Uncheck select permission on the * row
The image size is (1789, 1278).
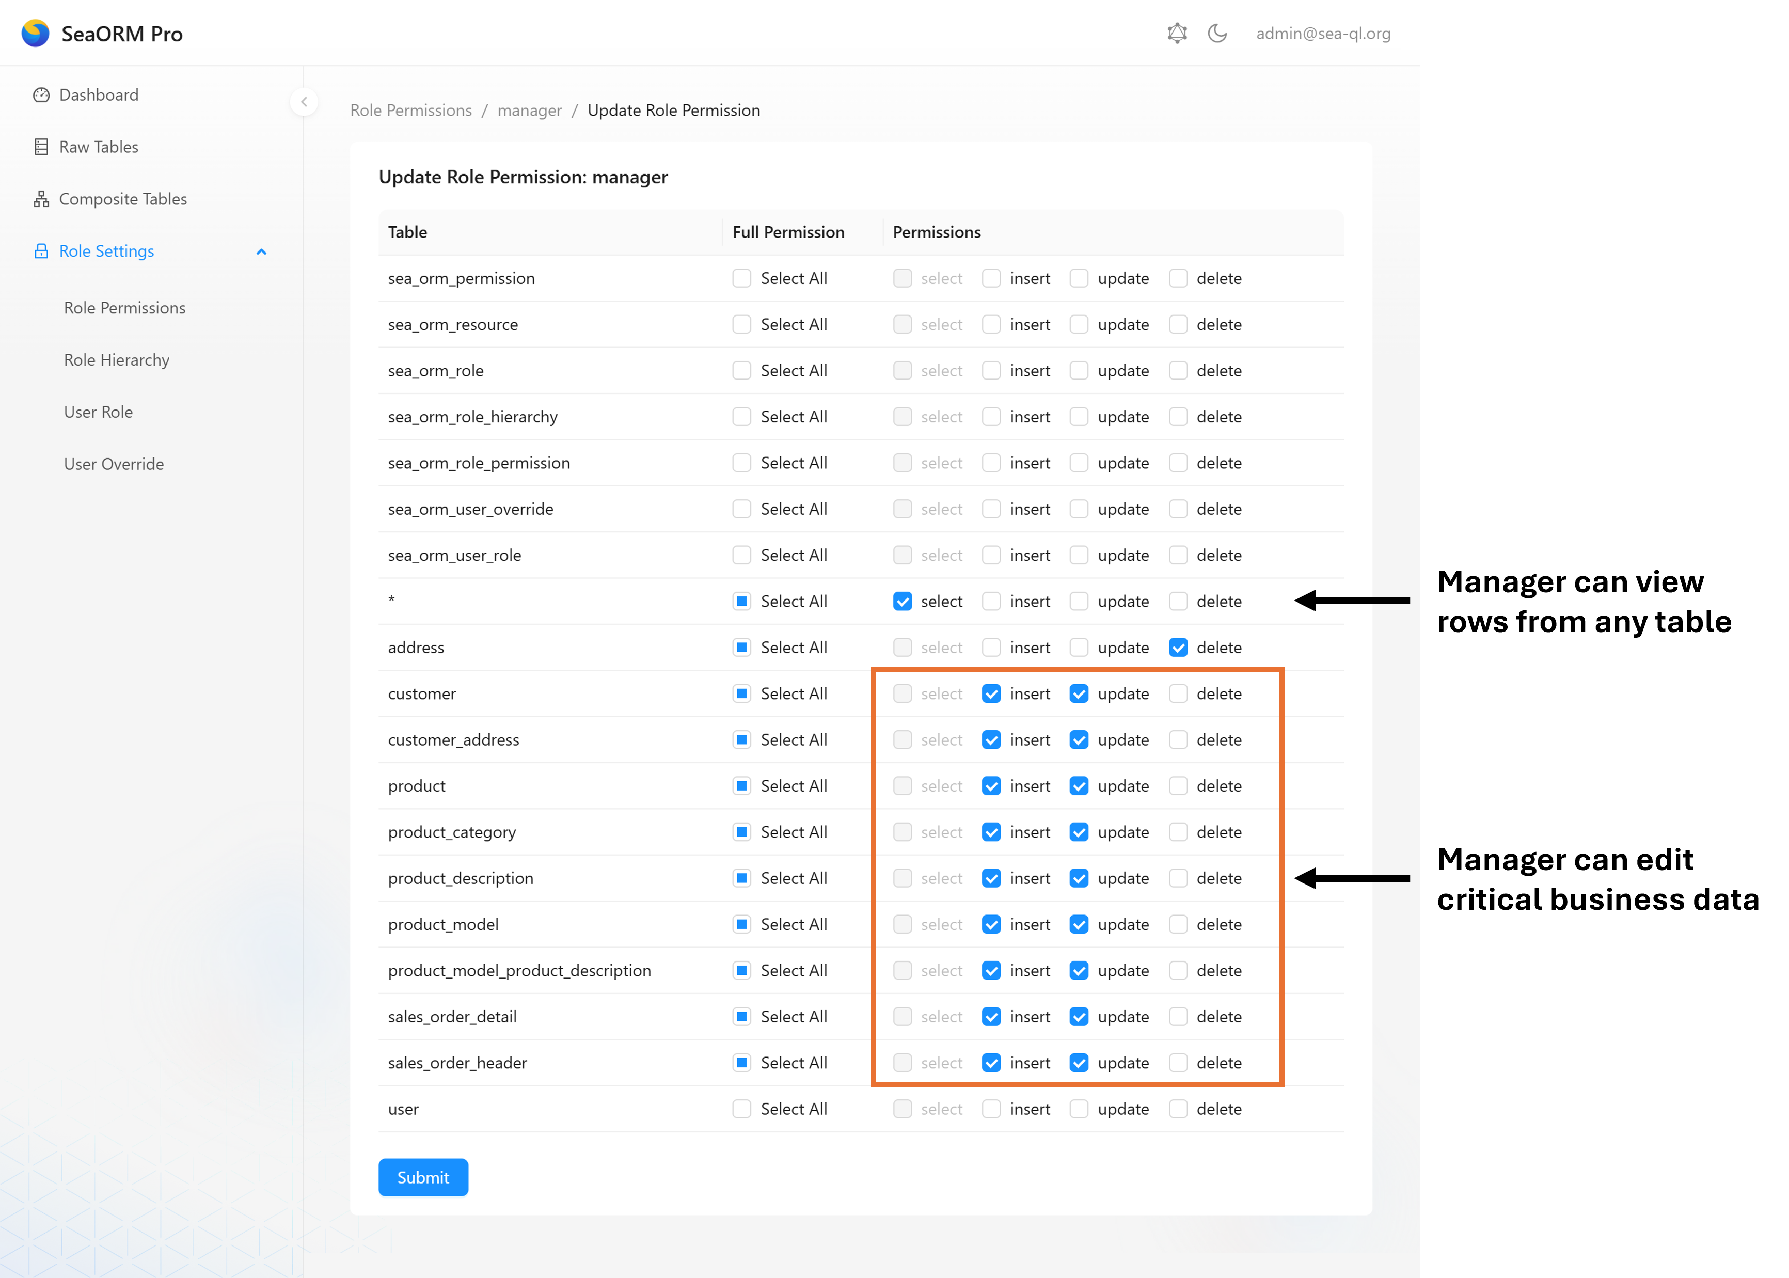(903, 602)
